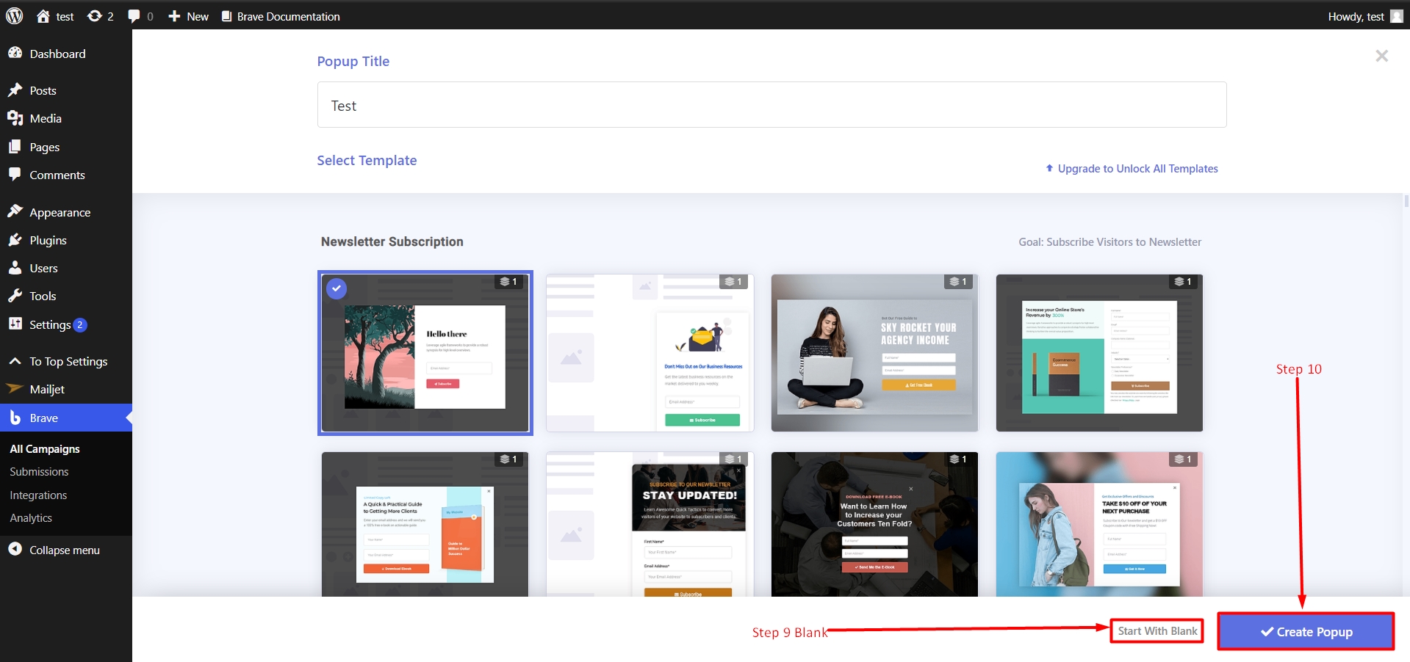Click the To Top Settings arrow icon
The image size is (1410, 662).
click(15, 361)
